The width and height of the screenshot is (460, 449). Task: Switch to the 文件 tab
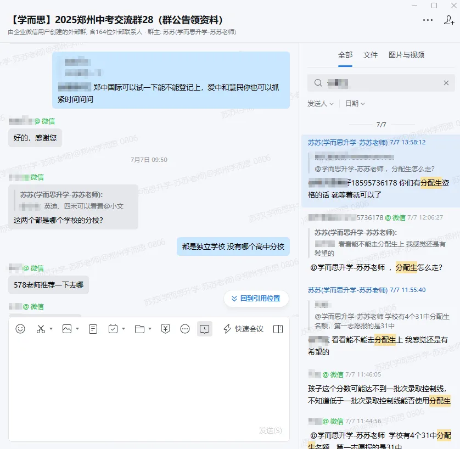coord(370,55)
